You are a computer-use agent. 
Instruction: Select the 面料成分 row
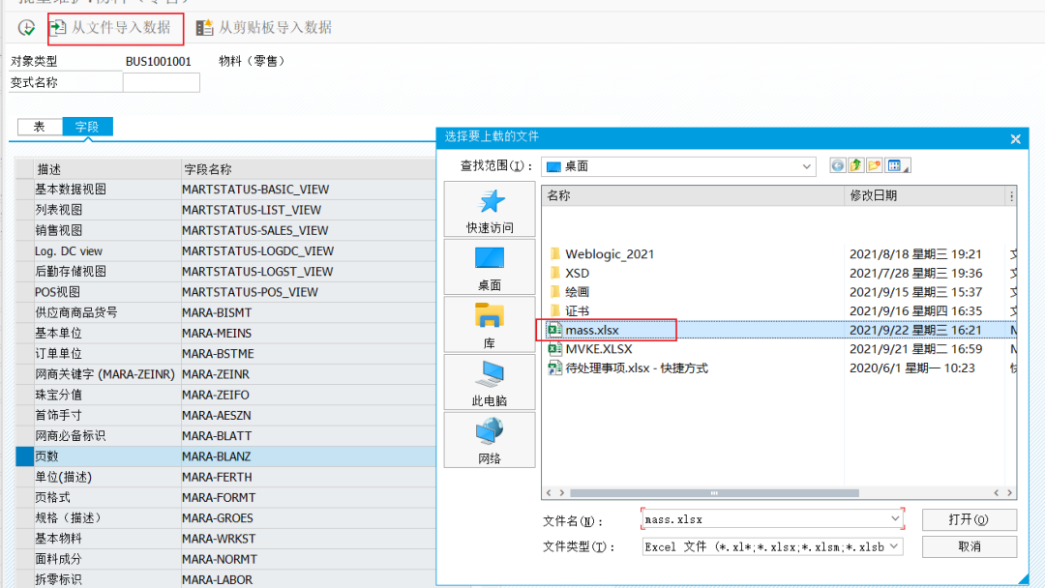pos(225,559)
